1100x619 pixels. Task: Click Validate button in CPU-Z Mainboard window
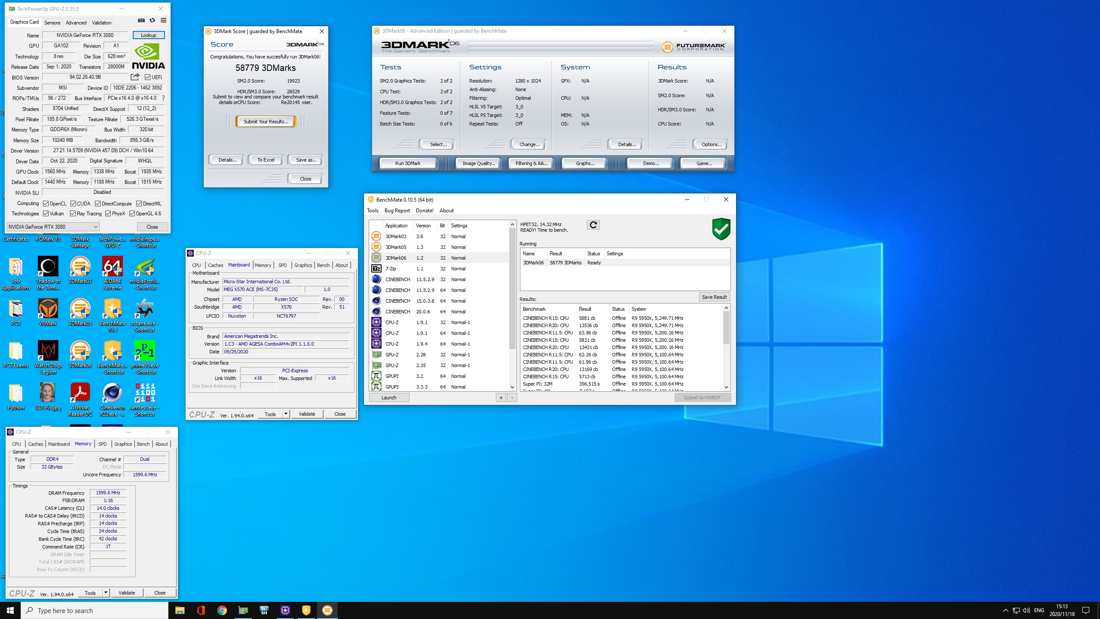pos(307,414)
